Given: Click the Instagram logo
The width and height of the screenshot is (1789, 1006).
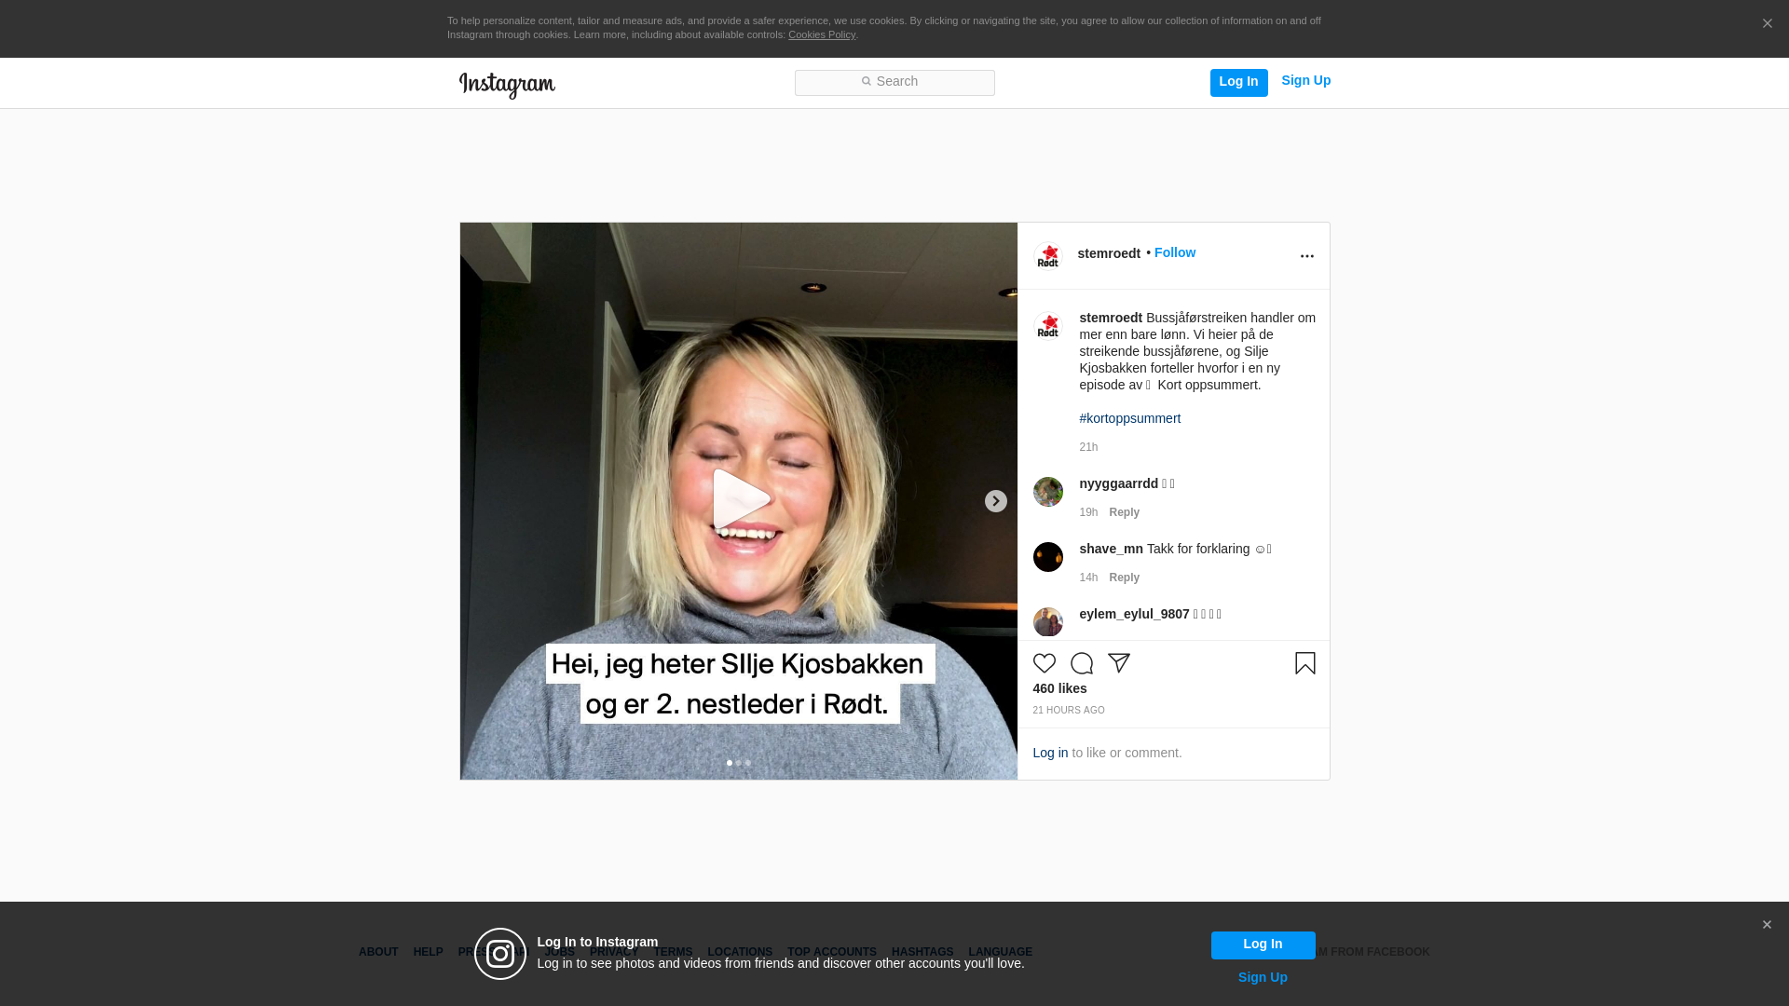Looking at the screenshot, I should 507,85.
